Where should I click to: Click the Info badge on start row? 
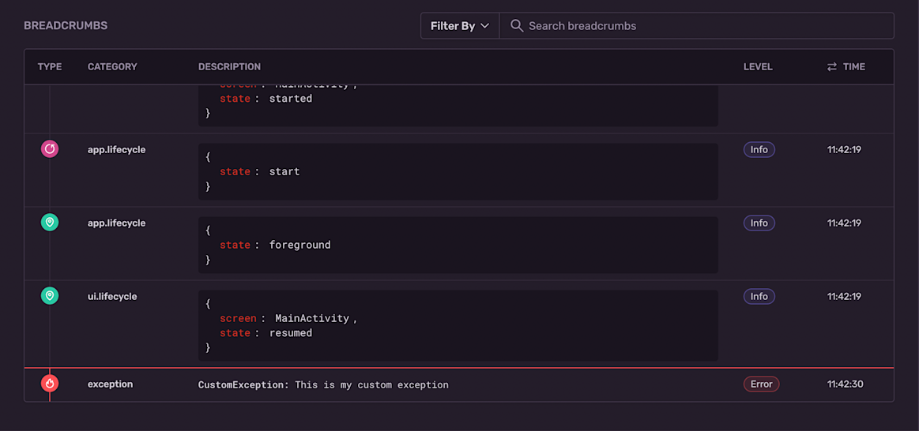(759, 149)
